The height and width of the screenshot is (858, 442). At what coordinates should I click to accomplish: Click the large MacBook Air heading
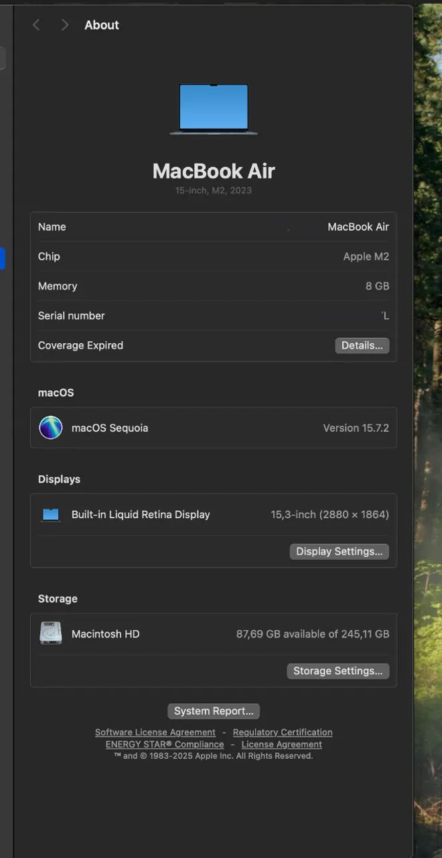click(214, 171)
